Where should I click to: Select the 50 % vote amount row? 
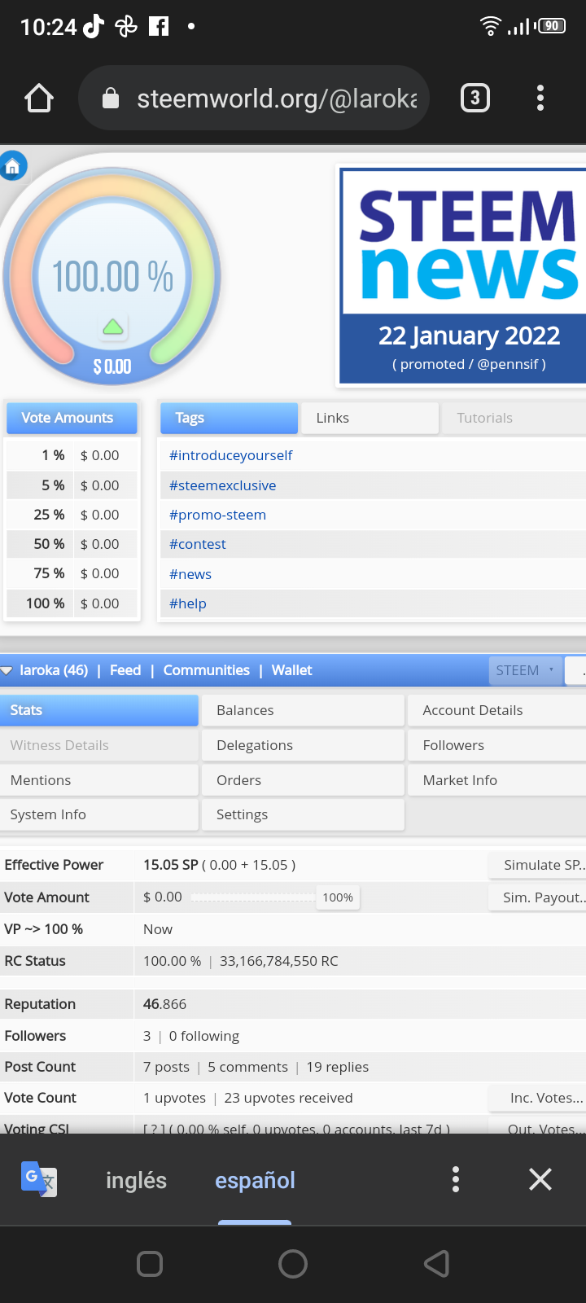[x=72, y=544]
